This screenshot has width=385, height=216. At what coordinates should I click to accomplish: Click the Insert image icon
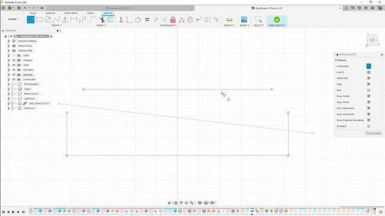click(244, 20)
